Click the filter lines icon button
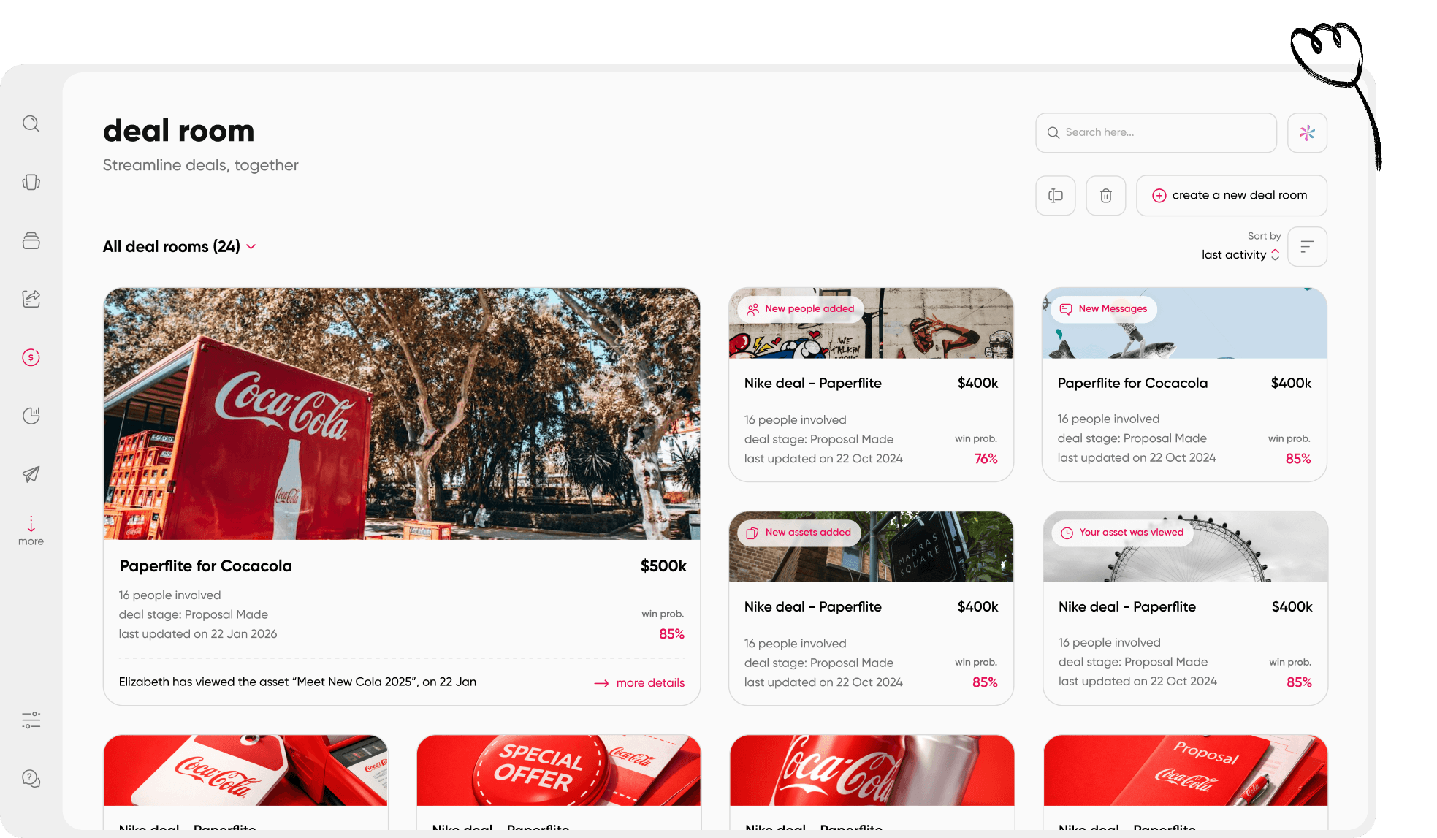The height and width of the screenshot is (838, 1437). (x=1307, y=247)
